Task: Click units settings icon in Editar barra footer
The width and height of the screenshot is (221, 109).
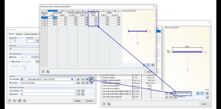Action: pos(19,101)
